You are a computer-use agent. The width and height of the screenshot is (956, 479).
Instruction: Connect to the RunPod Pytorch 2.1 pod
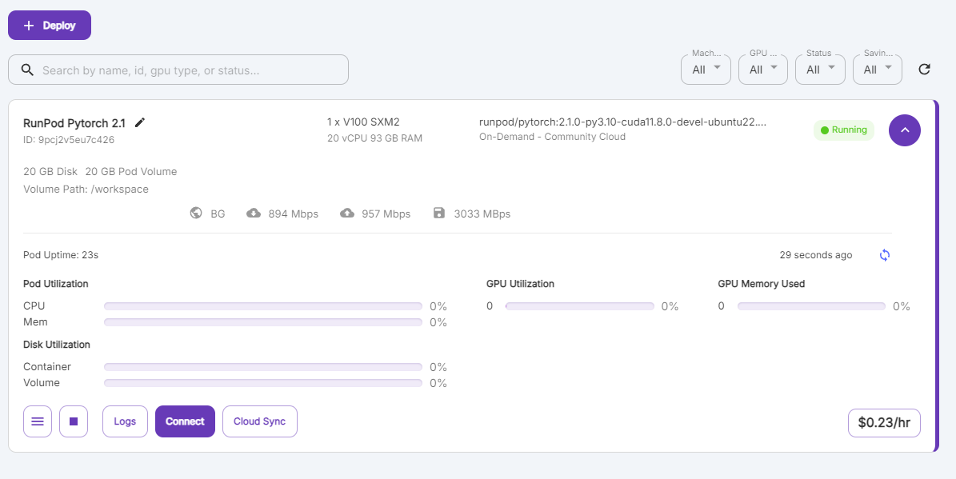pyautogui.click(x=185, y=421)
